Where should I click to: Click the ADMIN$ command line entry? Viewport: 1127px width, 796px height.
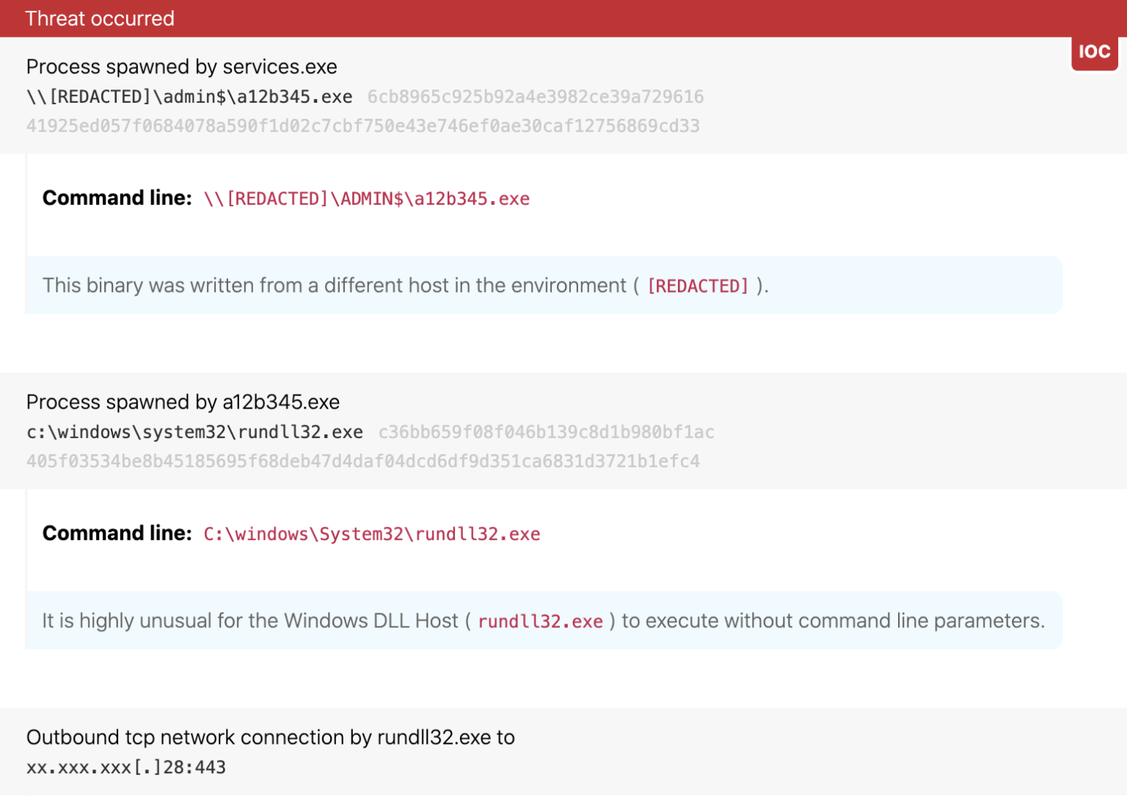click(367, 198)
